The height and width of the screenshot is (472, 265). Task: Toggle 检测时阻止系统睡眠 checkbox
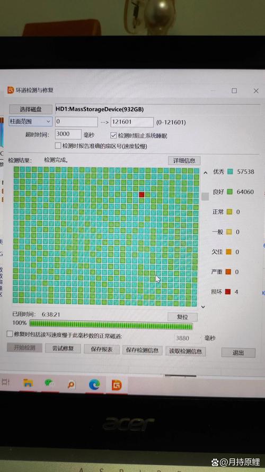point(113,135)
